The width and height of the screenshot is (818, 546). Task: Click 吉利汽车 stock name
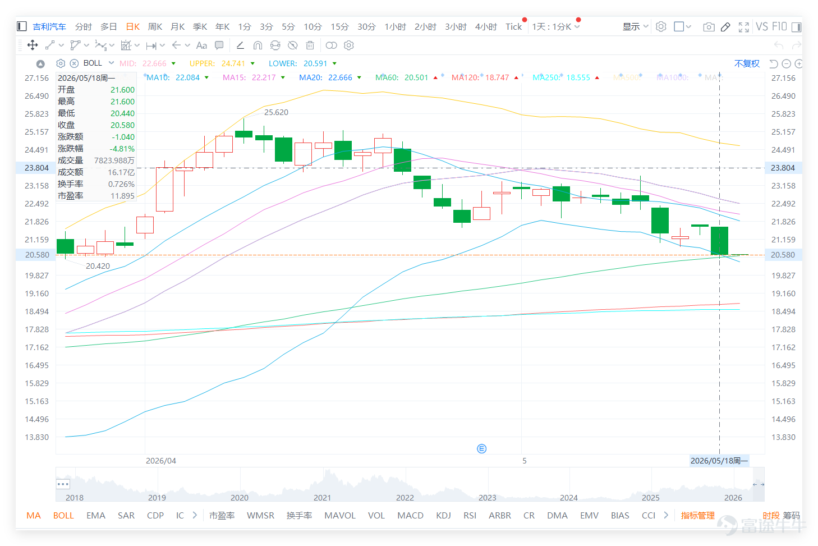tap(49, 26)
